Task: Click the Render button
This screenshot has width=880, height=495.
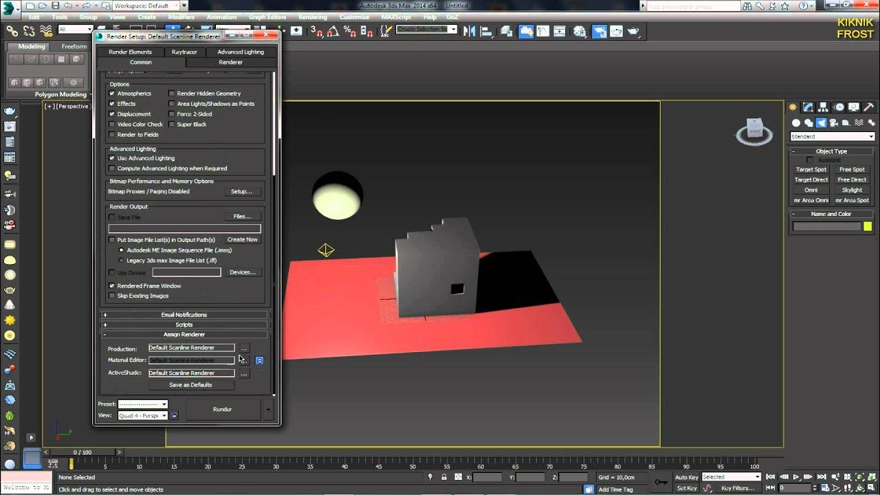Action: pos(222,409)
